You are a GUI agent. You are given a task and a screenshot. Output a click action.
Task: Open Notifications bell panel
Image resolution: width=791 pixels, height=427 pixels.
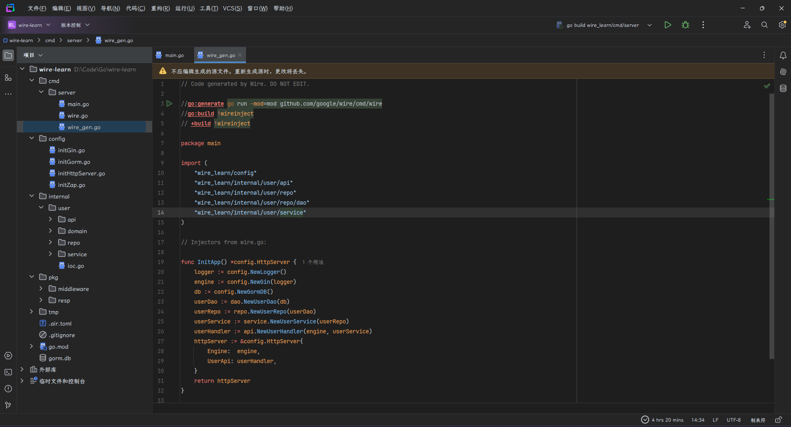pos(783,55)
